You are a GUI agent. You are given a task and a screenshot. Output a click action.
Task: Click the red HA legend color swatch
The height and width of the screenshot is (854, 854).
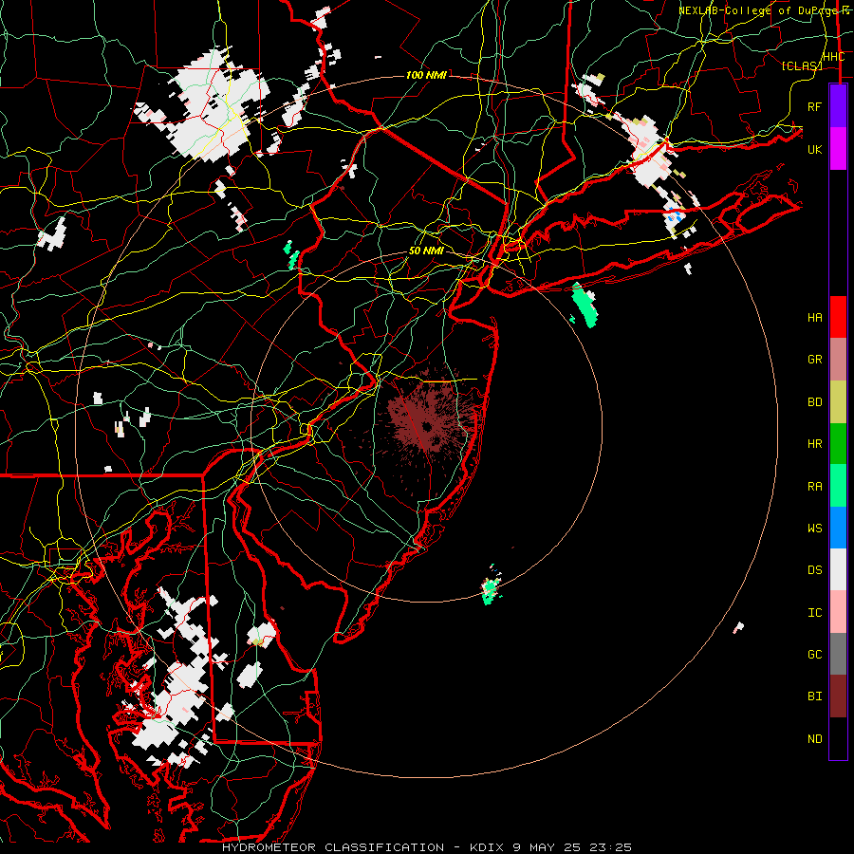point(838,317)
